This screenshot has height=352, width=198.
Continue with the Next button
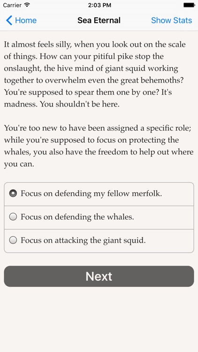[99, 276]
